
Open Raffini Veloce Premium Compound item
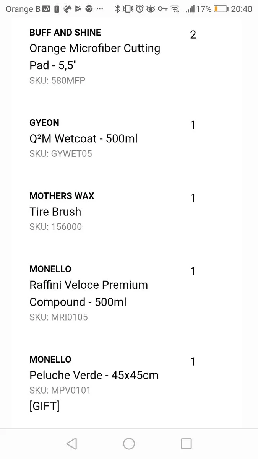click(x=89, y=293)
